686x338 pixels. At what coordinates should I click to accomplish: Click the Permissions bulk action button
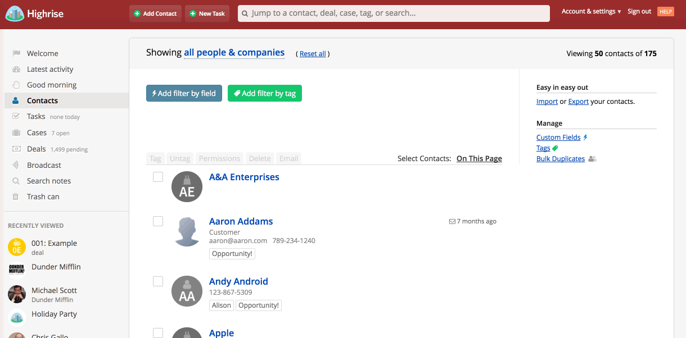(x=220, y=158)
